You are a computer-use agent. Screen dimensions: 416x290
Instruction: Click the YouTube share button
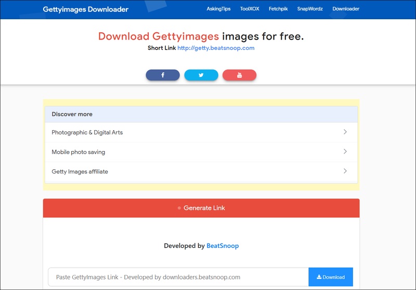click(x=239, y=75)
